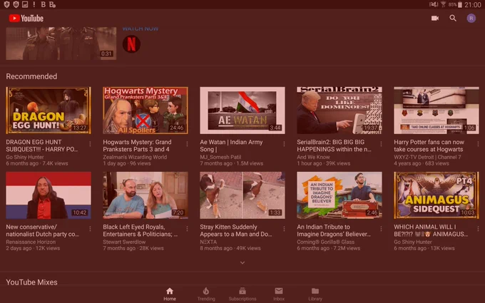Open title 'SerialBrain2: BIG BIG BIG HAPPENINGS'

tap(334, 145)
